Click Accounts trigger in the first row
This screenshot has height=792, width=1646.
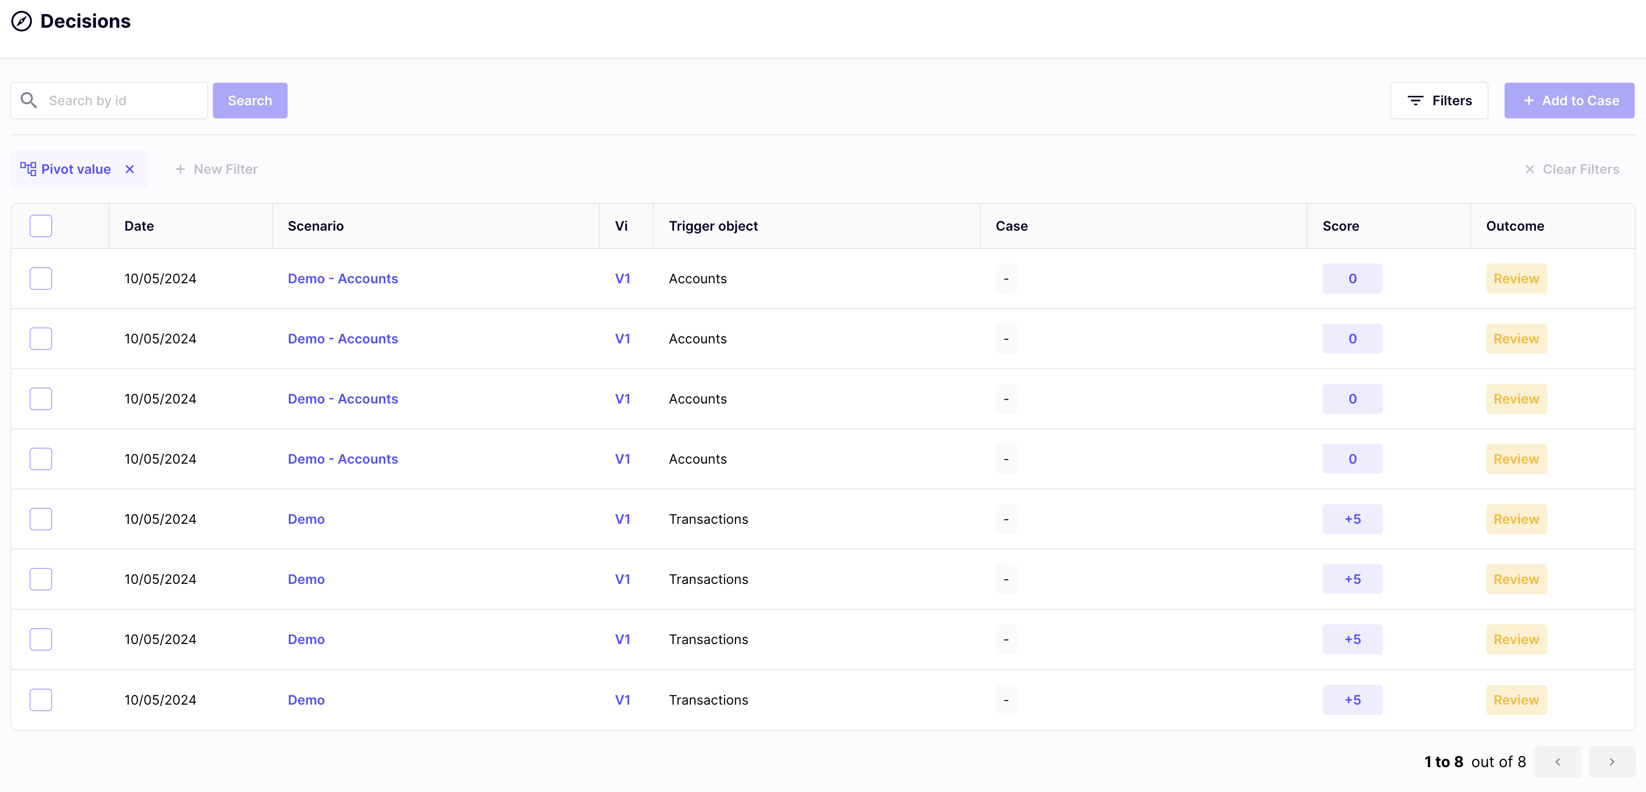697,279
